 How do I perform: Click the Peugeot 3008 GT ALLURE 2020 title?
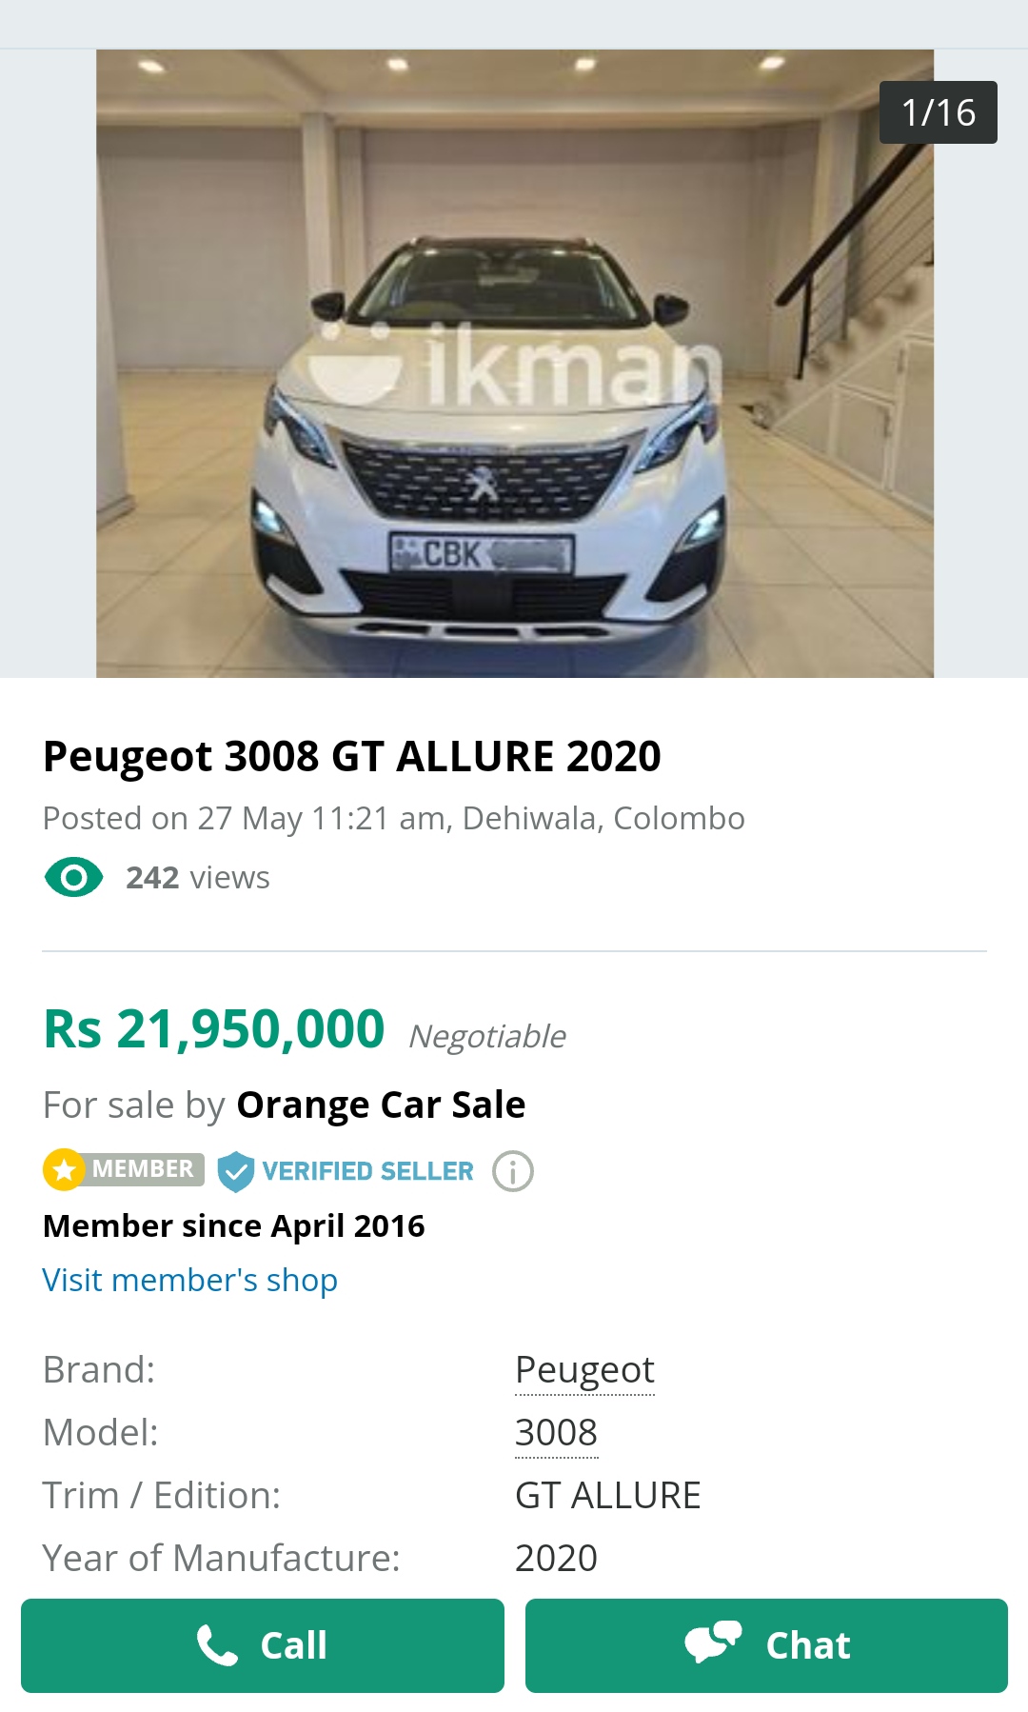[x=352, y=756]
